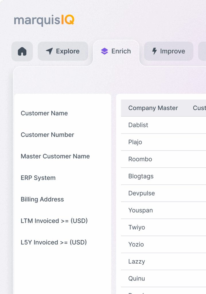Click the Explore arrow icon

click(x=49, y=51)
